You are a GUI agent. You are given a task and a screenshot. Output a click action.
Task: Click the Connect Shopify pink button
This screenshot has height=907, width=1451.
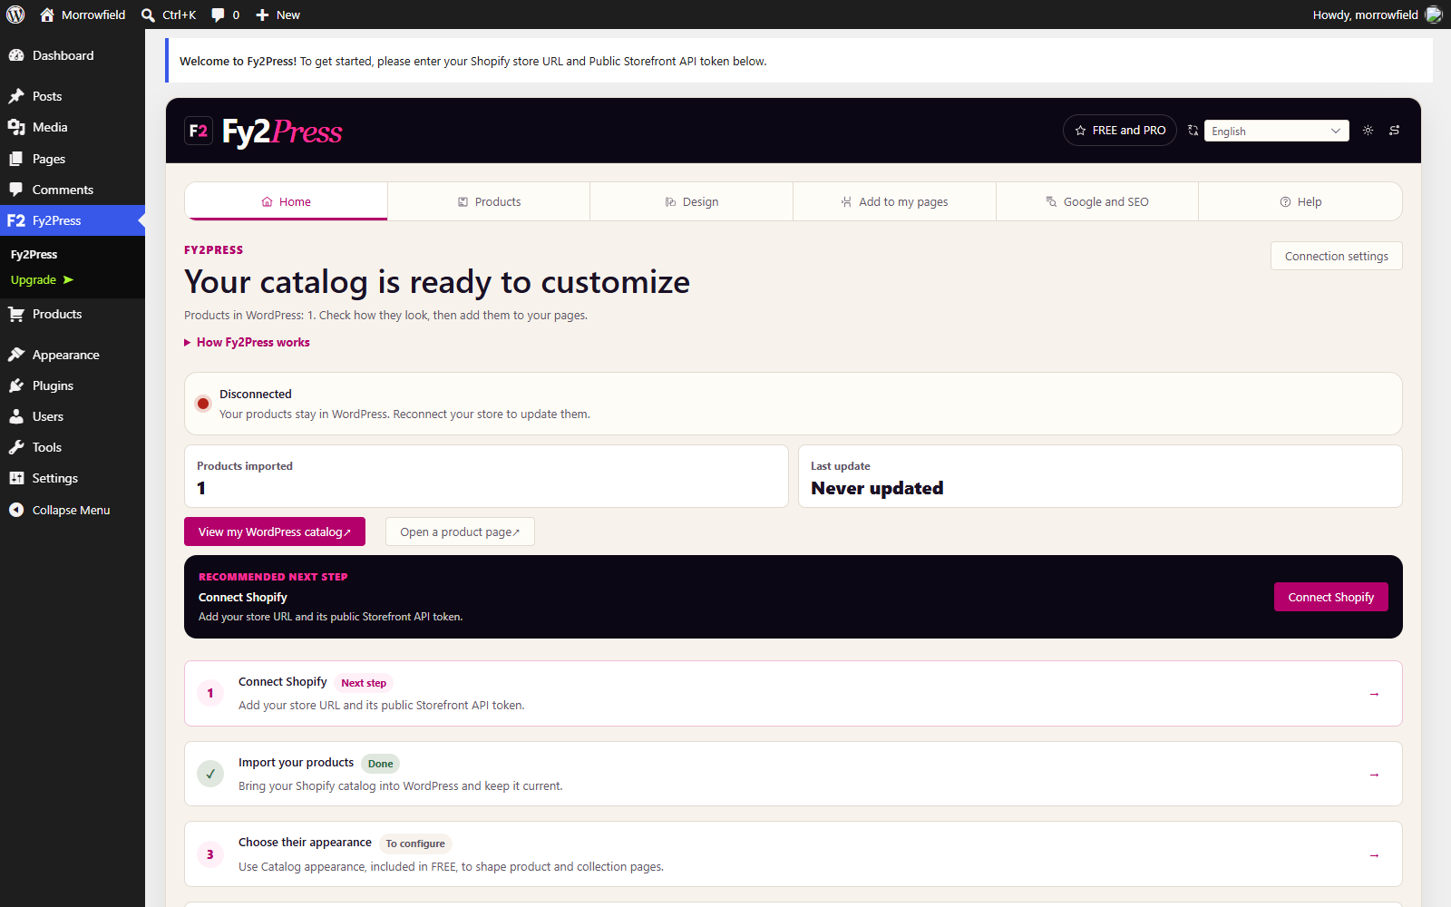[x=1331, y=597]
